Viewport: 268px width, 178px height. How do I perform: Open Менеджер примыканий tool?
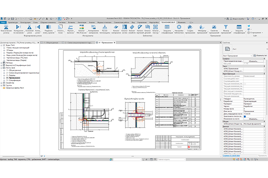point(202,26)
